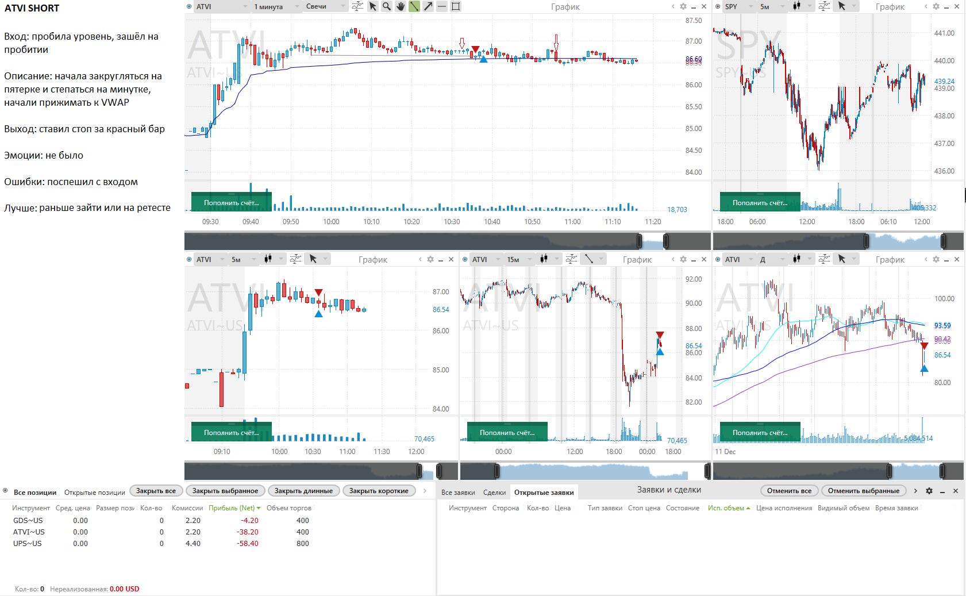Open the 'Д' timeframe dropdown in the daily chart
Image resolution: width=966 pixels, height=596 pixels.
pos(772,259)
